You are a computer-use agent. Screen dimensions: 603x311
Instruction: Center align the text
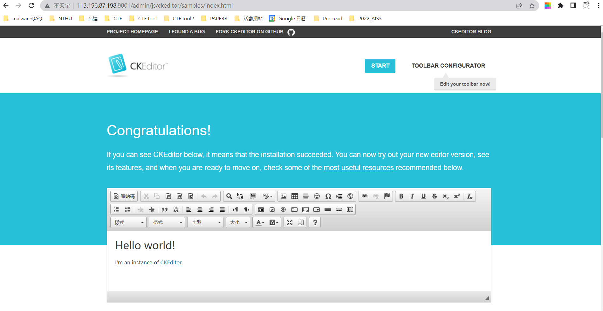(200, 210)
